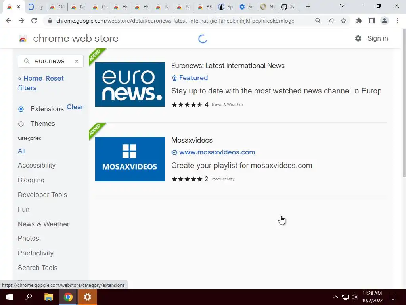This screenshot has width=406, height=305.
Task: Open the tab search chevron
Action: [x=342, y=6]
